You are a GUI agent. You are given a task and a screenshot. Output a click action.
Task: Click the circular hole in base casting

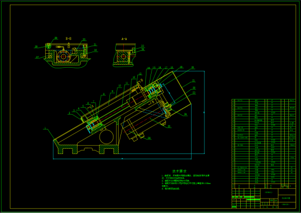107,137
